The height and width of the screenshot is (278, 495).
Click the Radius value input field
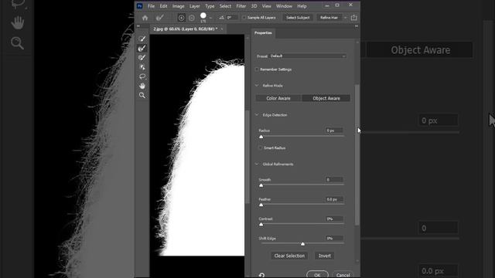pyautogui.click(x=334, y=131)
